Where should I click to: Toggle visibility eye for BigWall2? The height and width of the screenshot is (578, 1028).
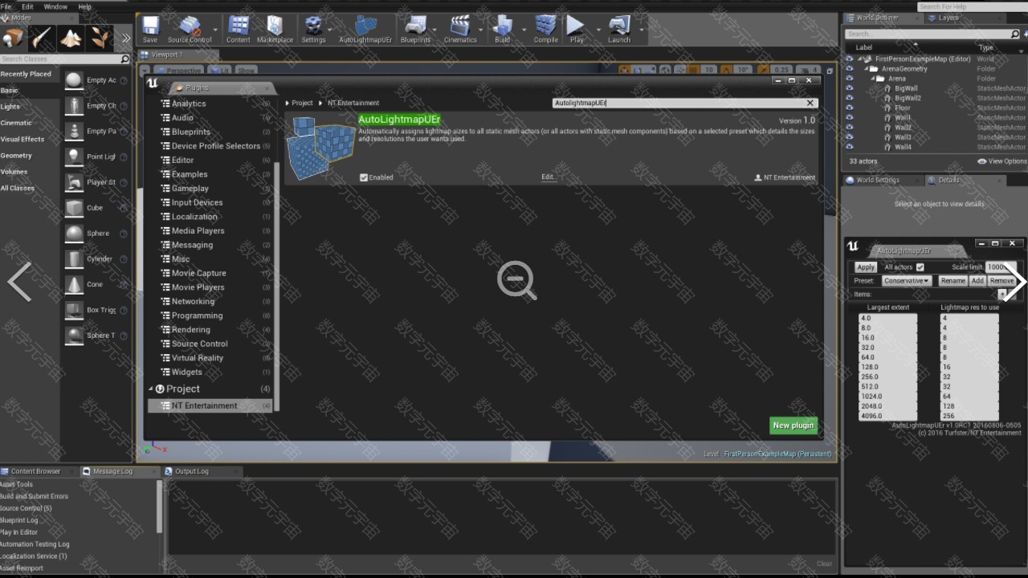[850, 98]
